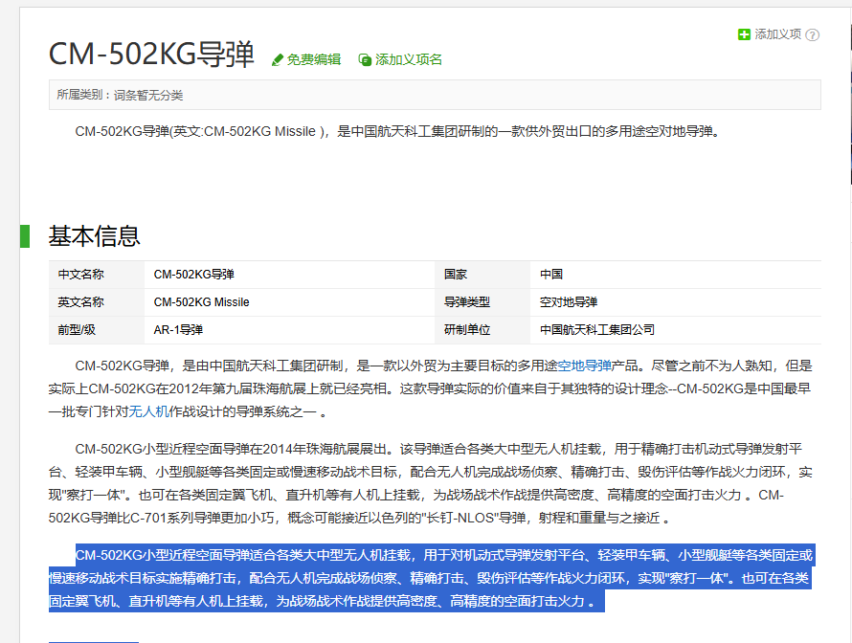Image resolution: width=852 pixels, height=643 pixels.
Task: Open the 无人机 hyperlink
Action: click(148, 411)
